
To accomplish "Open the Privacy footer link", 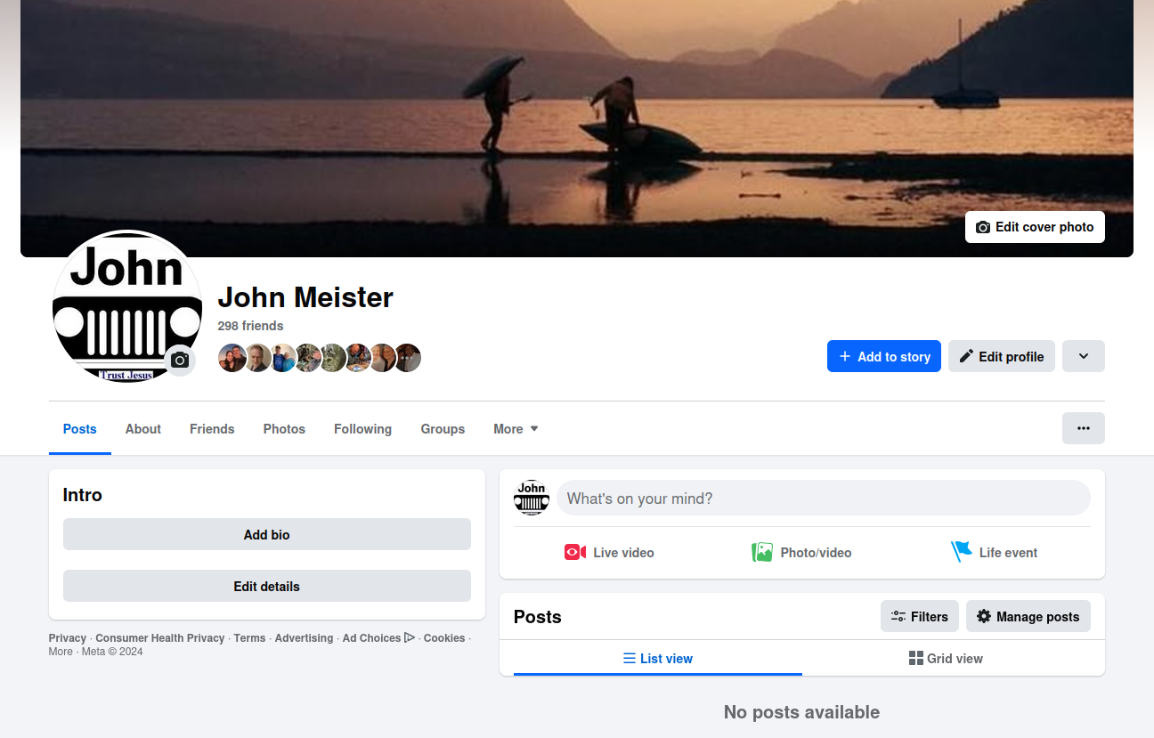I will [68, 638].
